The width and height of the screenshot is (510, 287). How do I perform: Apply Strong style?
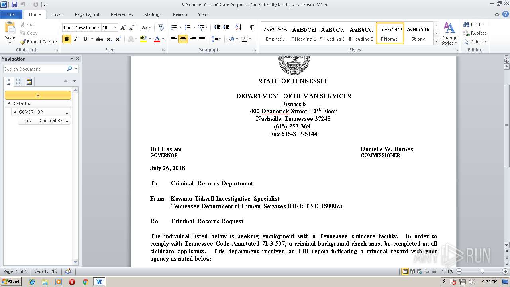pos(419,33)
